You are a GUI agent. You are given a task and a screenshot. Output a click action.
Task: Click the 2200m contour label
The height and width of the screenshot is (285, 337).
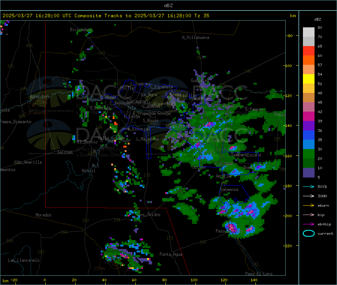100,269
